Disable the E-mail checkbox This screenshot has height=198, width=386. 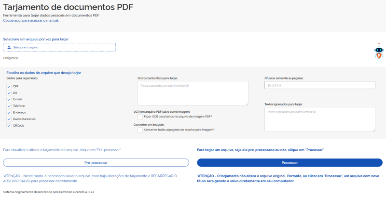point(9,99)
